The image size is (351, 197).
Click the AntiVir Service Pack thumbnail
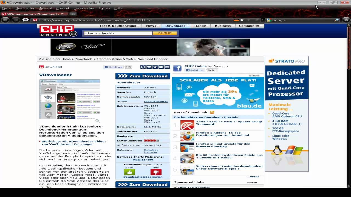(187, 125)
